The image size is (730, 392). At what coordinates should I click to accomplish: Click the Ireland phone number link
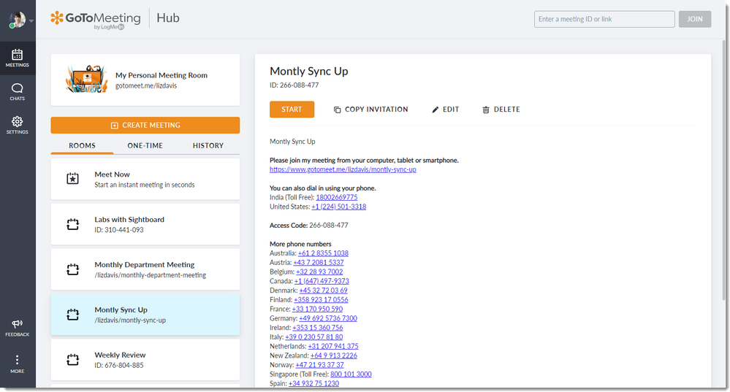[x=318, y=327]
